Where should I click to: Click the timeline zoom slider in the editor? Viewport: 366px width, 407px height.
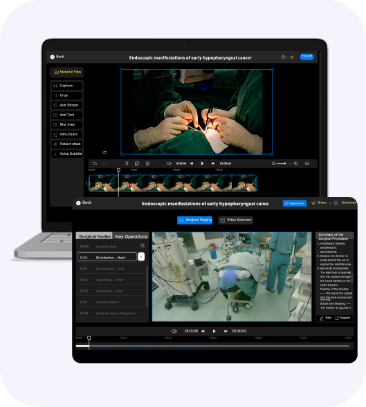284,163
